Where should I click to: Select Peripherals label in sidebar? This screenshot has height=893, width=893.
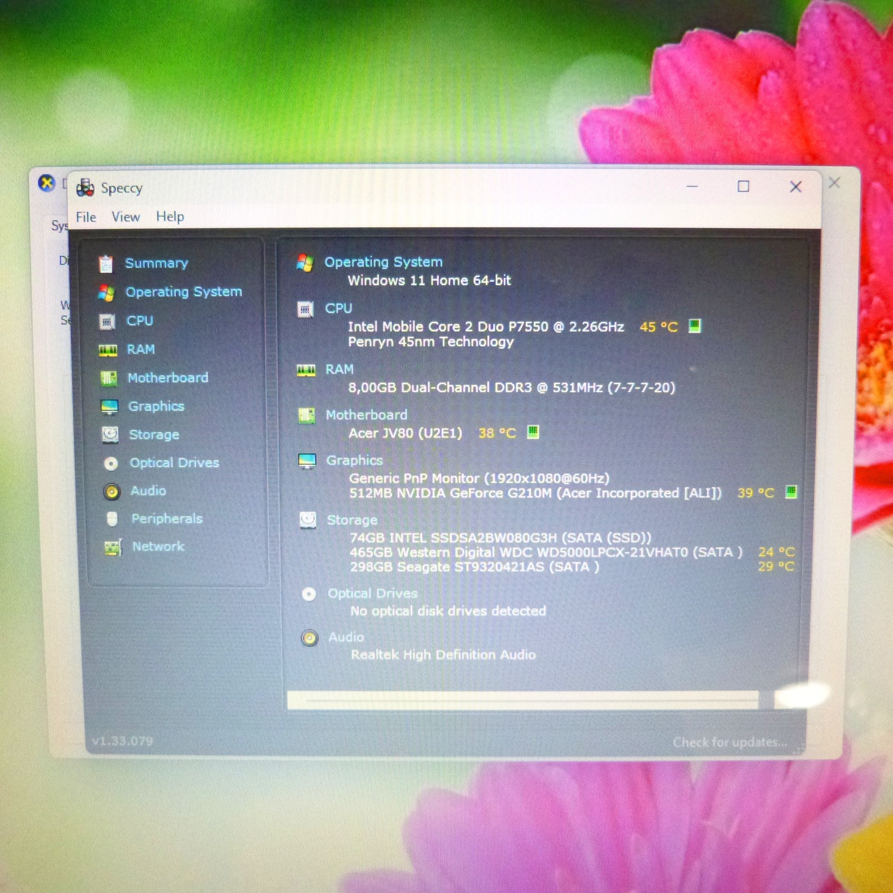167,518
